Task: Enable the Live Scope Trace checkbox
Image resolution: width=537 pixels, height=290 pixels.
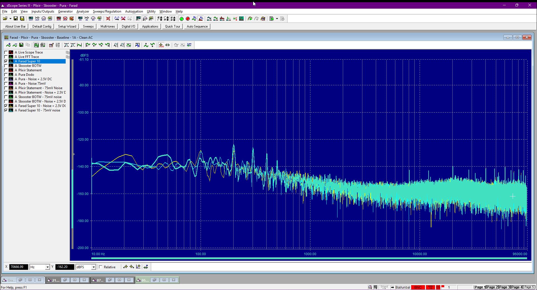Action: pyautogui.click(x=6, y=52)
